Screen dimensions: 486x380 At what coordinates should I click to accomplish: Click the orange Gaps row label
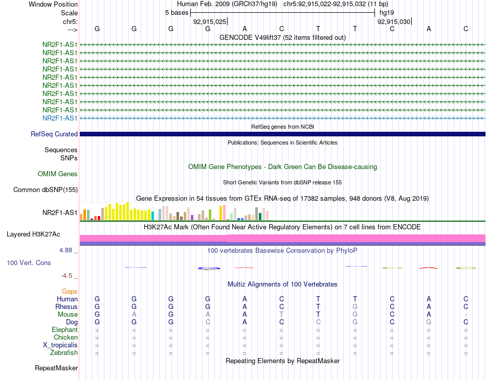pos(70,291)
